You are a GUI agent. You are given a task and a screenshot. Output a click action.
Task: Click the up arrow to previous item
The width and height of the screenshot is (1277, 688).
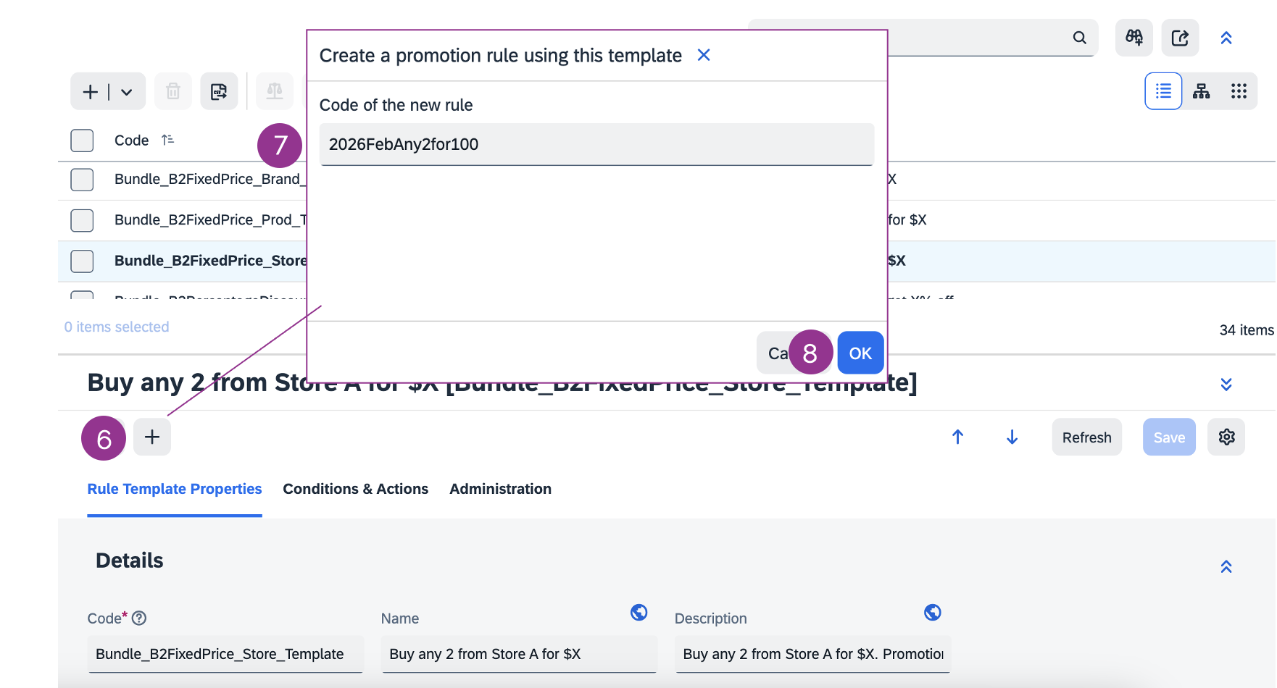pos(957,437)
